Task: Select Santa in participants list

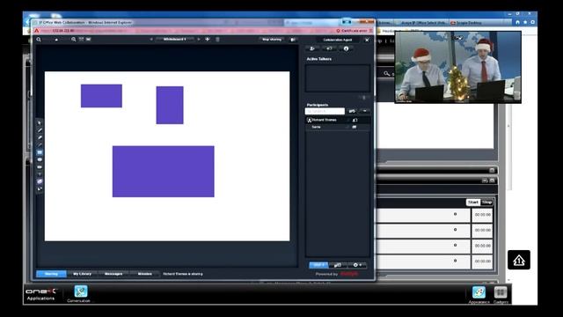Action: click(x=337, y=127)
